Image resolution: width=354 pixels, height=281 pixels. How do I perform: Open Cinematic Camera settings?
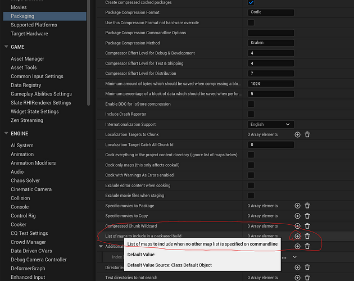pos(31,189)
